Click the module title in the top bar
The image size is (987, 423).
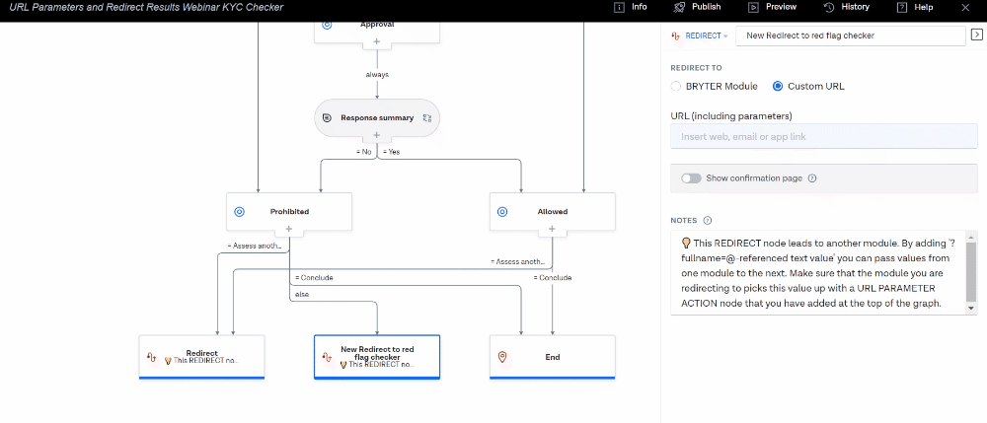[146, 7]
